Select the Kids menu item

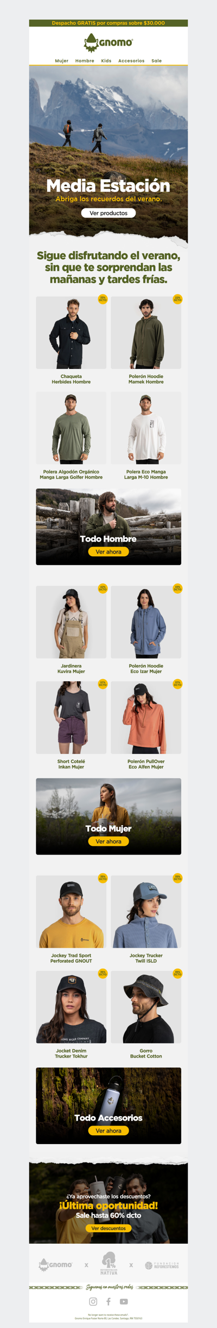click(106, 61)
